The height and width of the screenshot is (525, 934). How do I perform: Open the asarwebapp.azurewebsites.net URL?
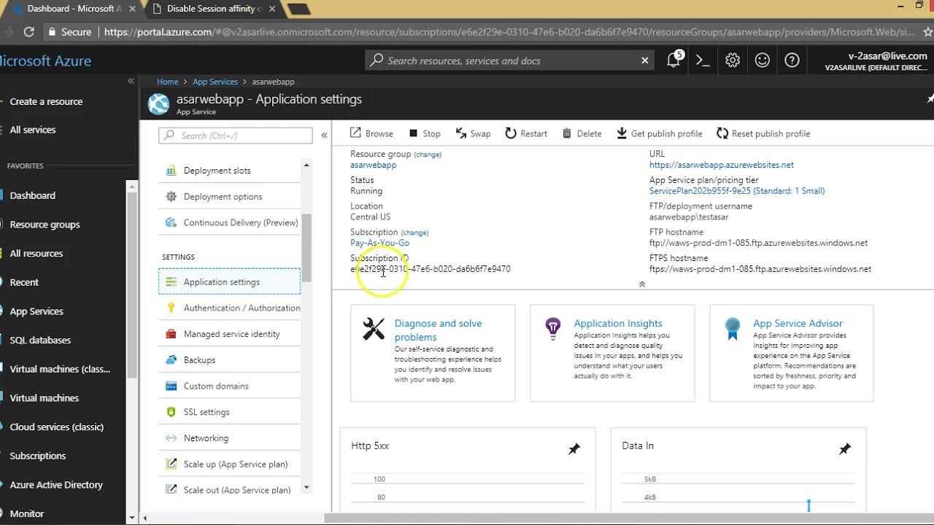click(722, 165)
